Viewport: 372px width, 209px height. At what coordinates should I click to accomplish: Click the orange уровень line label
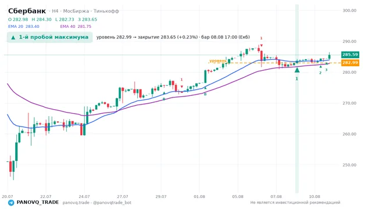[218, 60]
